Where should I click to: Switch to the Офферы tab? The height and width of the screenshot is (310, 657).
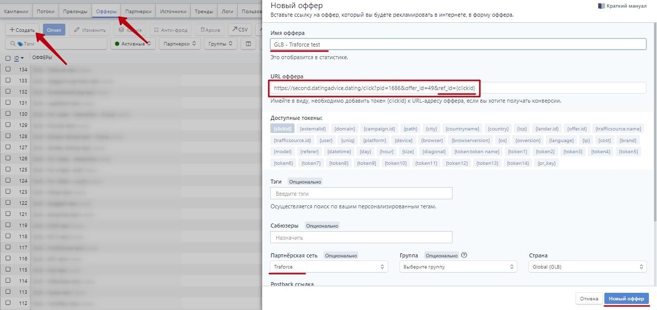(106, 11)
